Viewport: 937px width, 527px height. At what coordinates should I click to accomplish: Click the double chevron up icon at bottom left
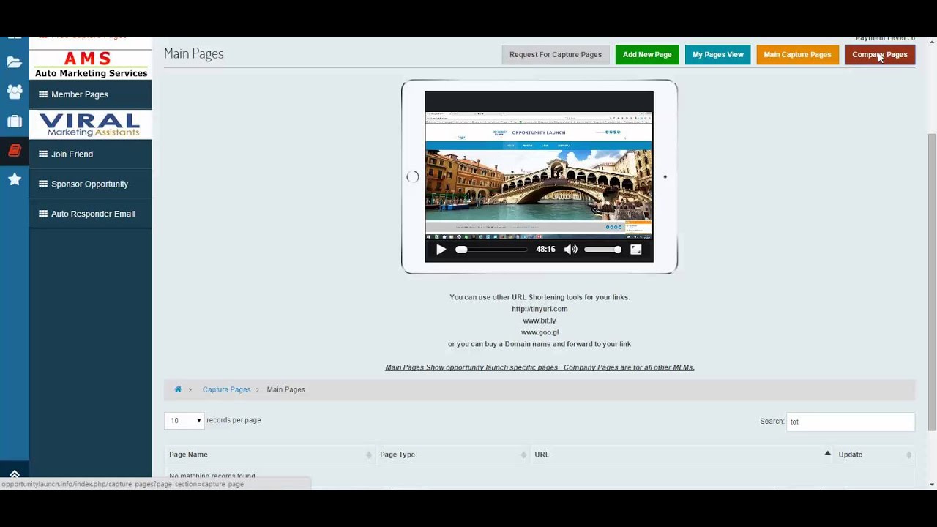14,475
